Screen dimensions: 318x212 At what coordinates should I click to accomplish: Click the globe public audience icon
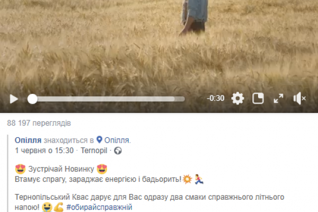pos(118,151)
